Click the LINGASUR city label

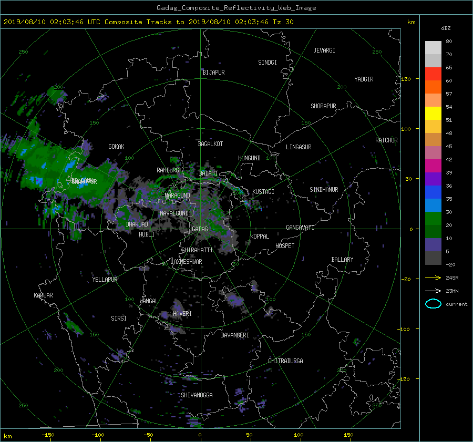click(x=299, y=147)
